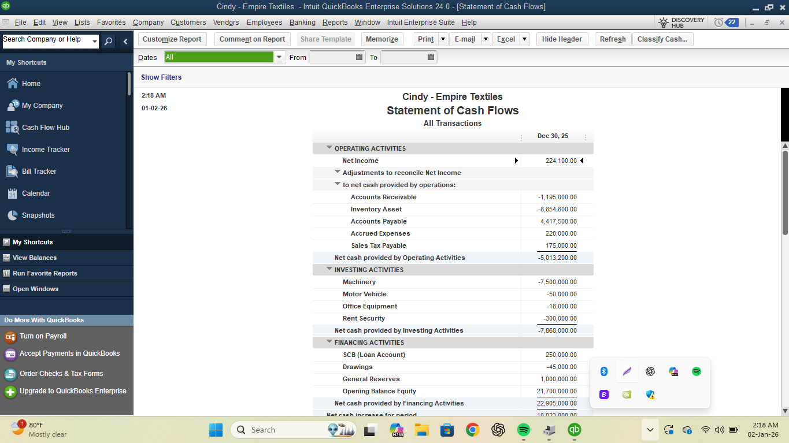Screen dimensions: 789x443
Task: Show hidden tray icons chevron on taskbar
Action: (x=650, y=430)
